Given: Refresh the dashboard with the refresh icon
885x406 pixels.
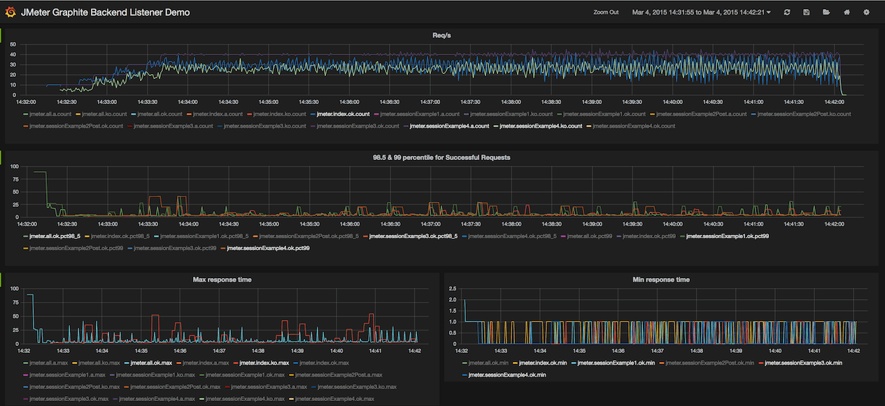Looking at the screenshot, I should 786,12.
